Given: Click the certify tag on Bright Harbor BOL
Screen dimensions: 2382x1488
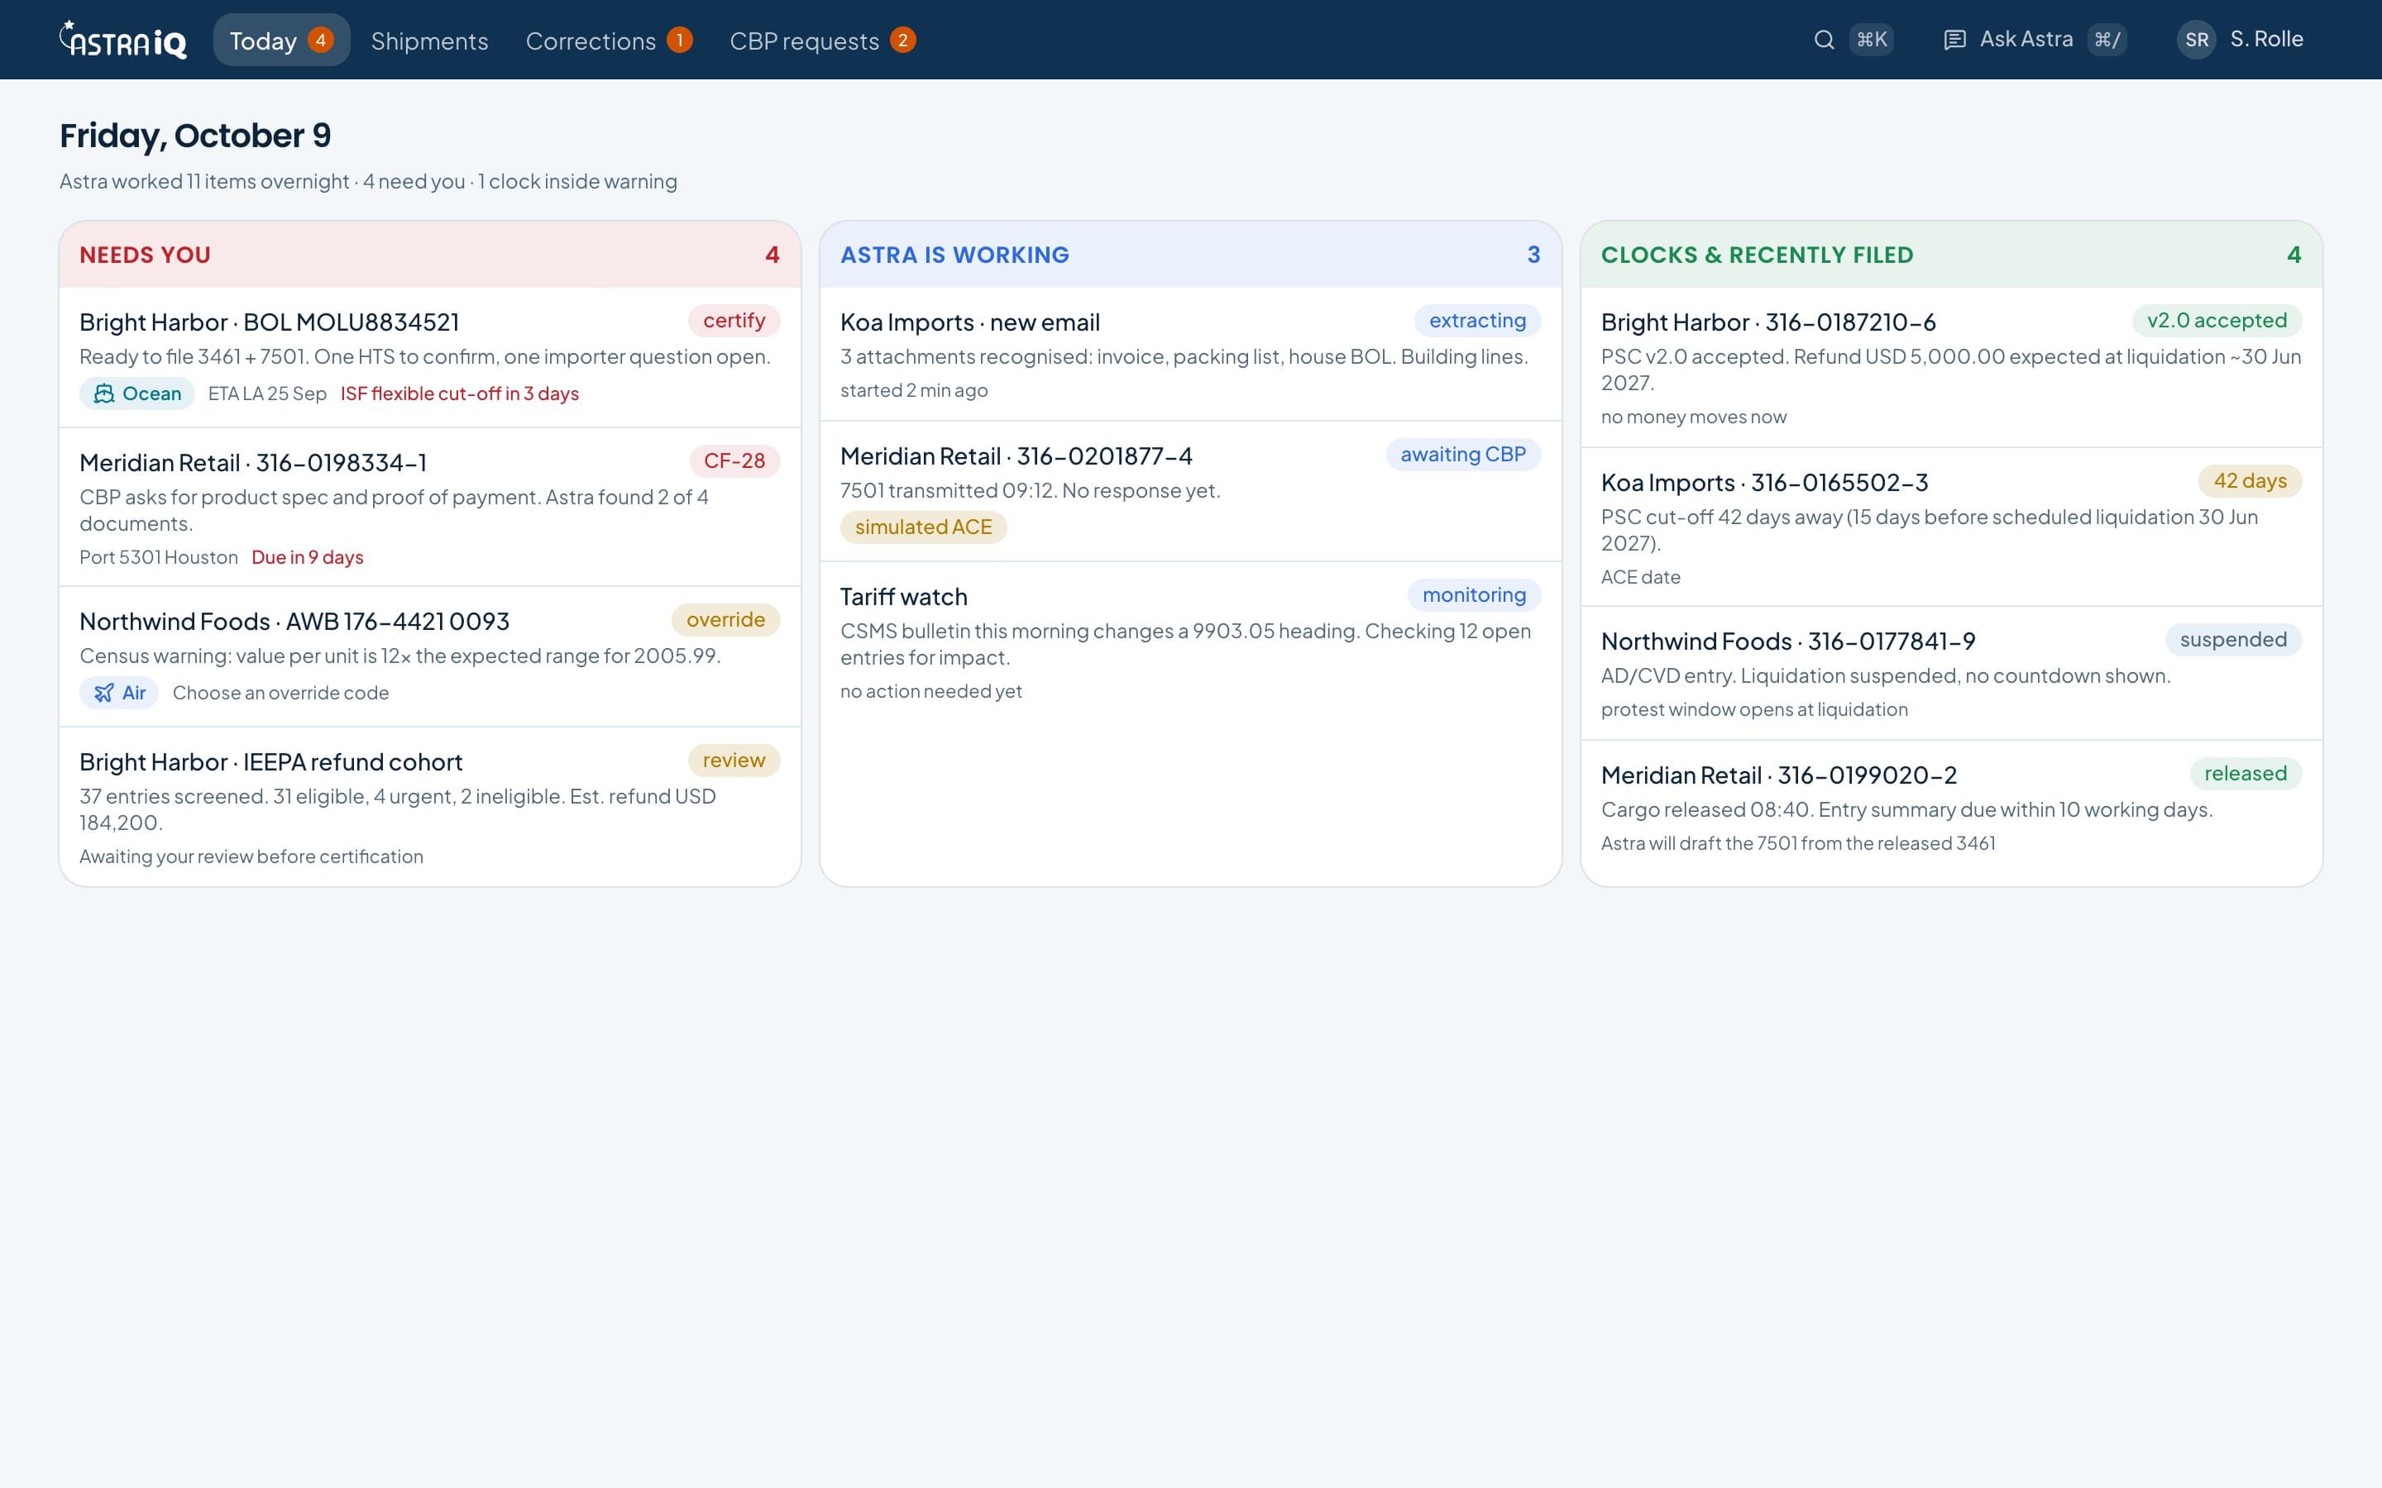Looking at the screenshot, I should click(x=734, y=321).
